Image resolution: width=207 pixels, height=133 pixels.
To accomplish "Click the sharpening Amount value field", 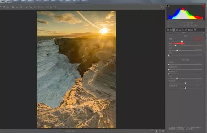I will [x=197, y=39].
